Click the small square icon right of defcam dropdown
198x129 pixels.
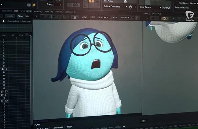coord(134,18)
